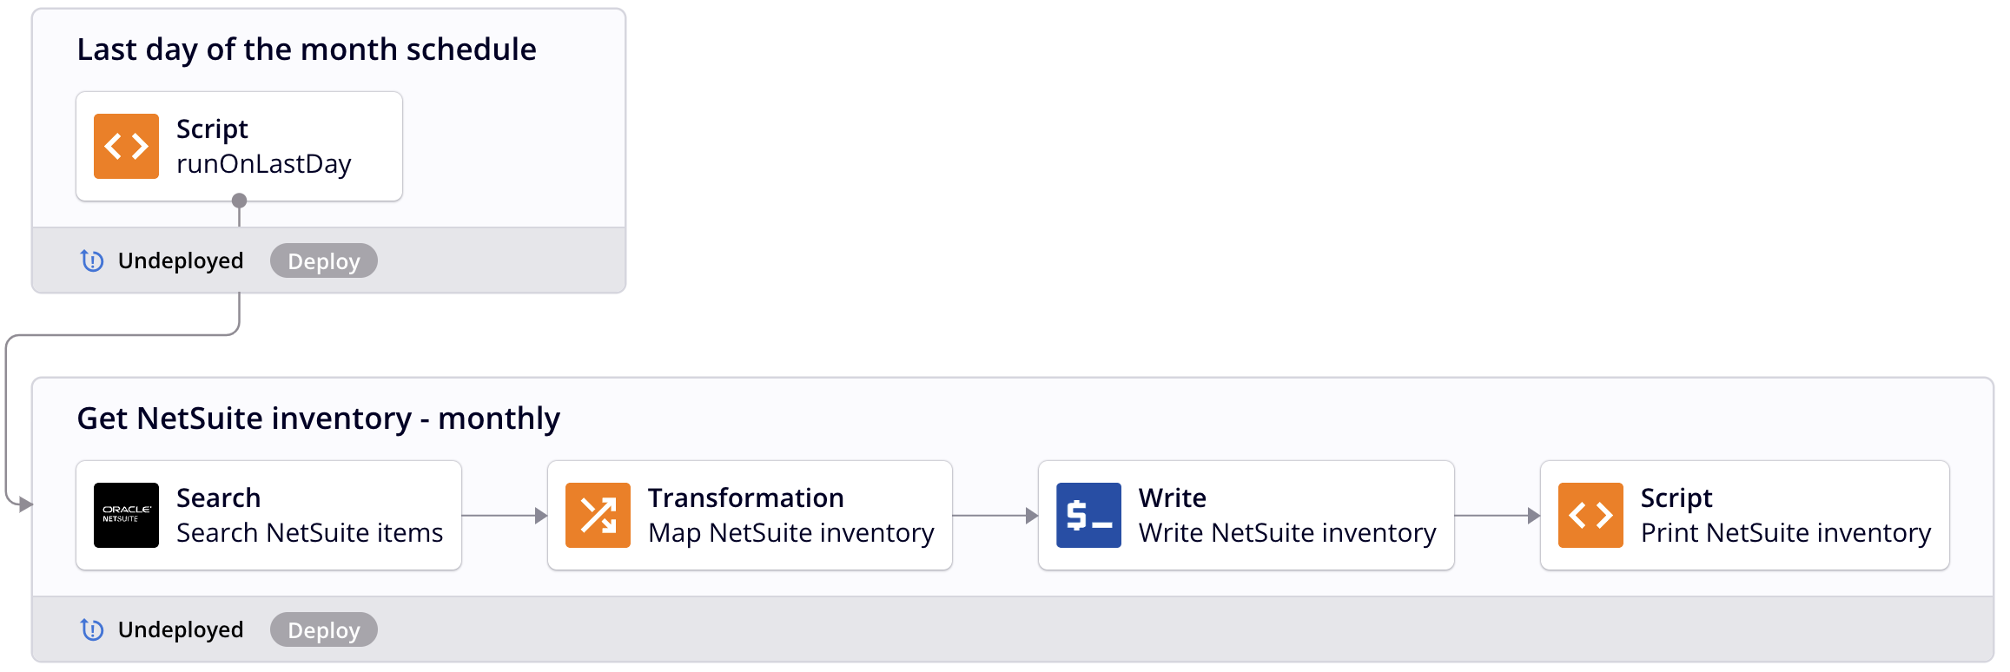Click the blue Write terminal icon
The image size is (2010, 672).
pos(1088,515)
